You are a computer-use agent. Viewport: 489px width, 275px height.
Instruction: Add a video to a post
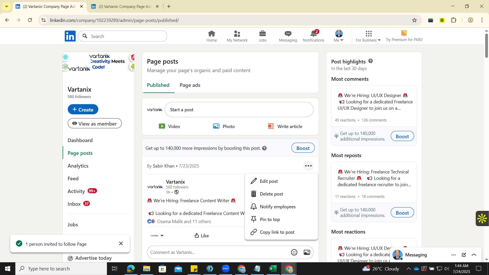169,126
